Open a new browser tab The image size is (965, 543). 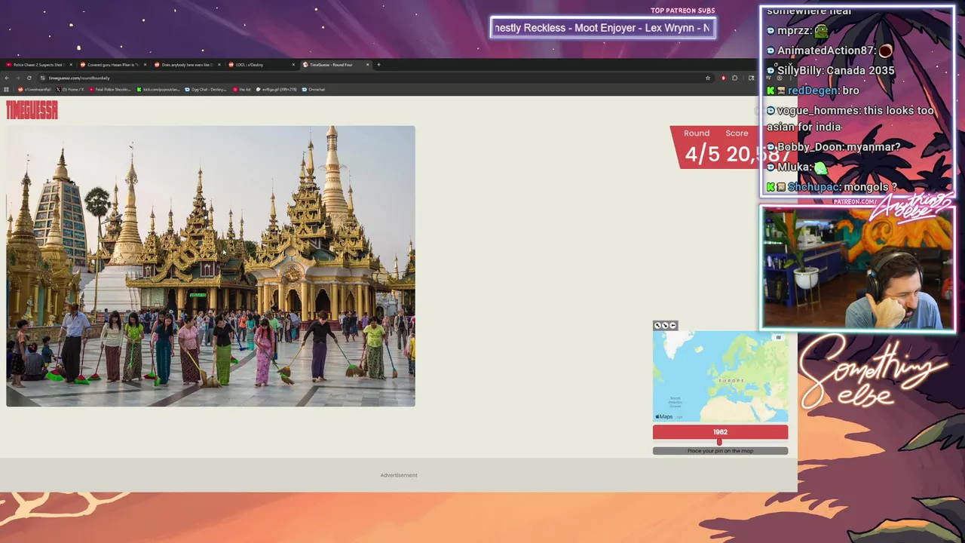coord(378,65)
